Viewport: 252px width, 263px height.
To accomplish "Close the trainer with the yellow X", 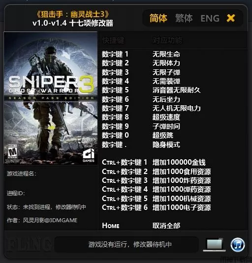I will pos(231,18).
